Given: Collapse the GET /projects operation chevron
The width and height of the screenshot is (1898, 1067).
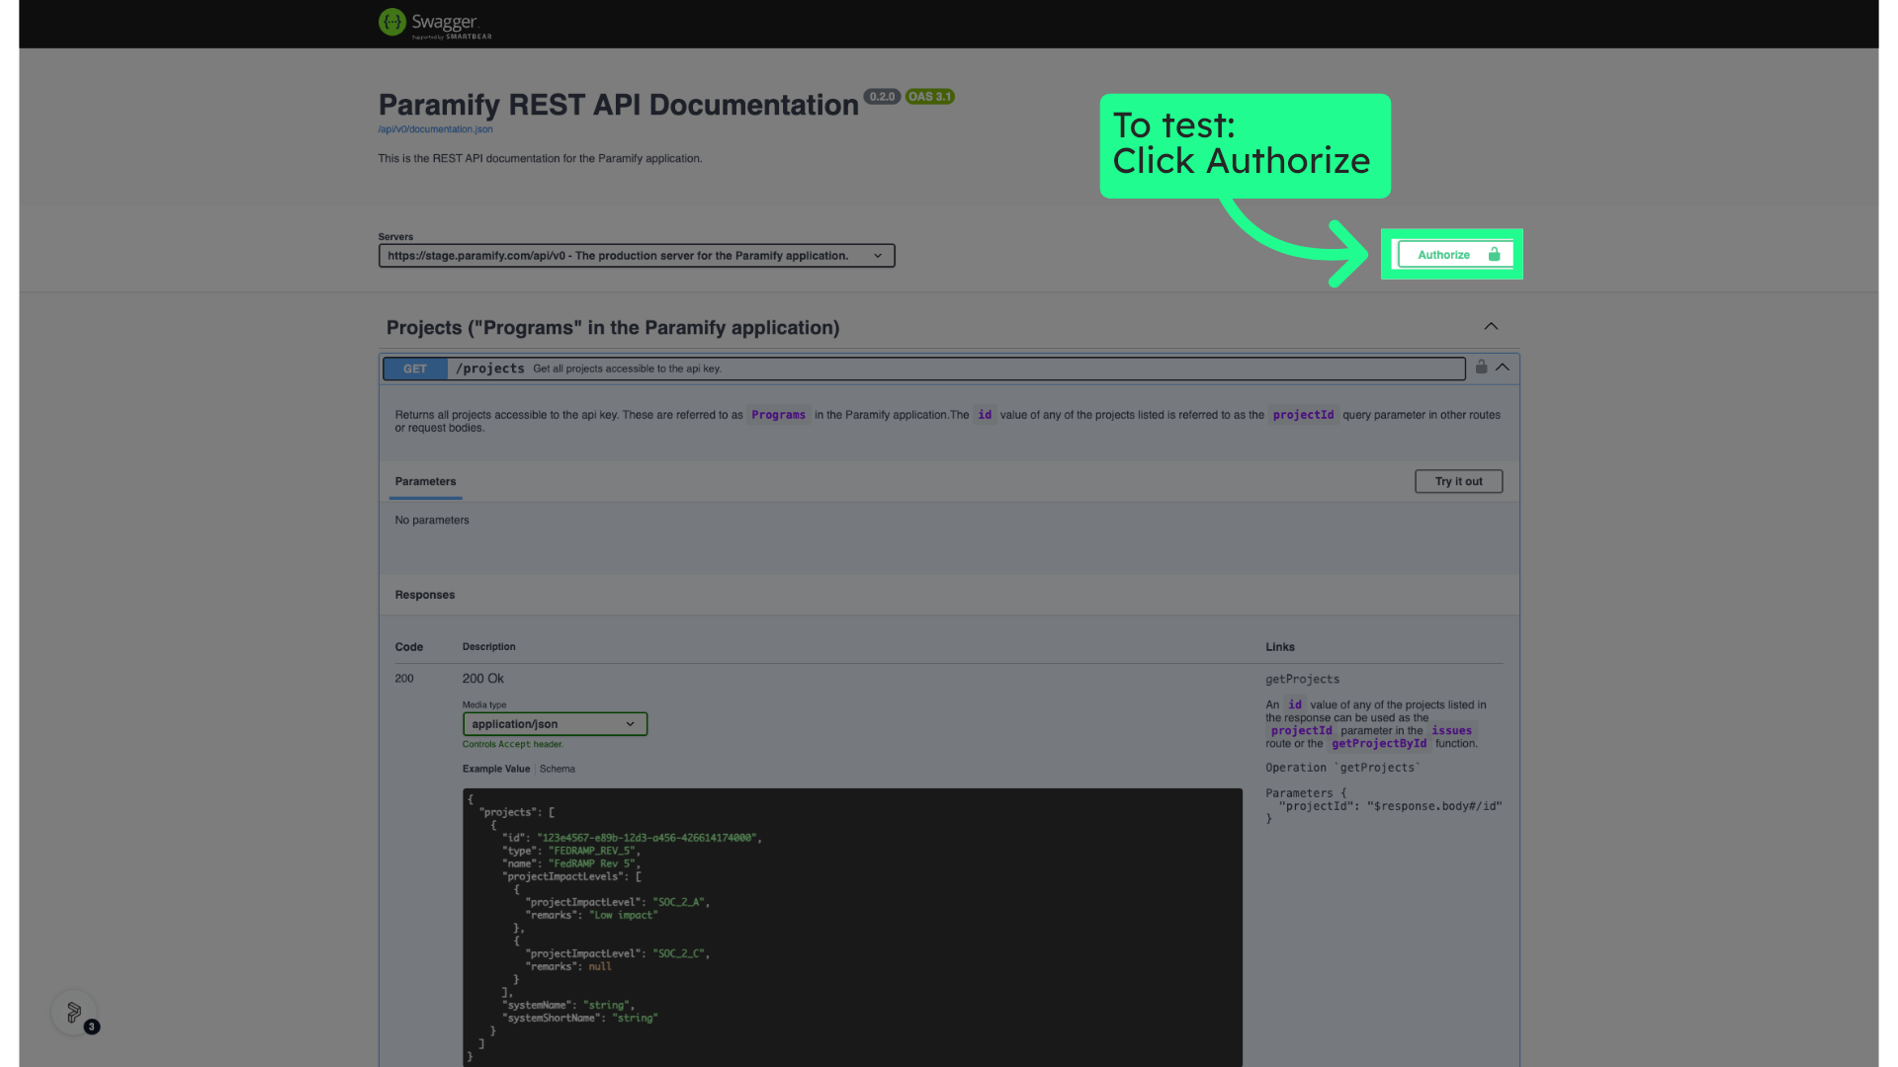Looking at the screenshot, I should click(1503, 367).
